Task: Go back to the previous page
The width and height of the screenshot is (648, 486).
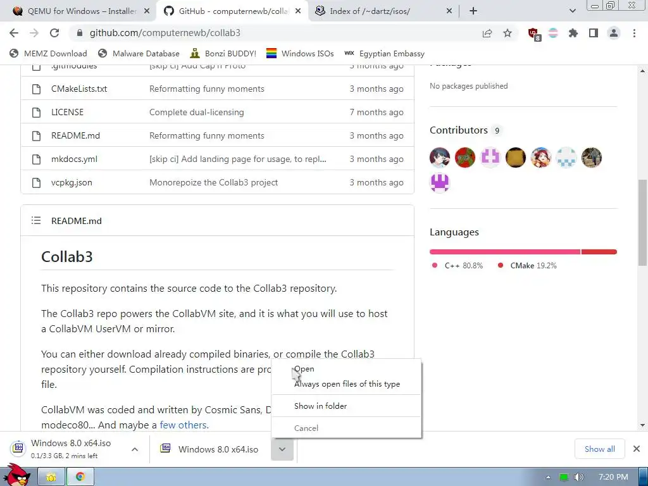Action: [x=14, y=33]
